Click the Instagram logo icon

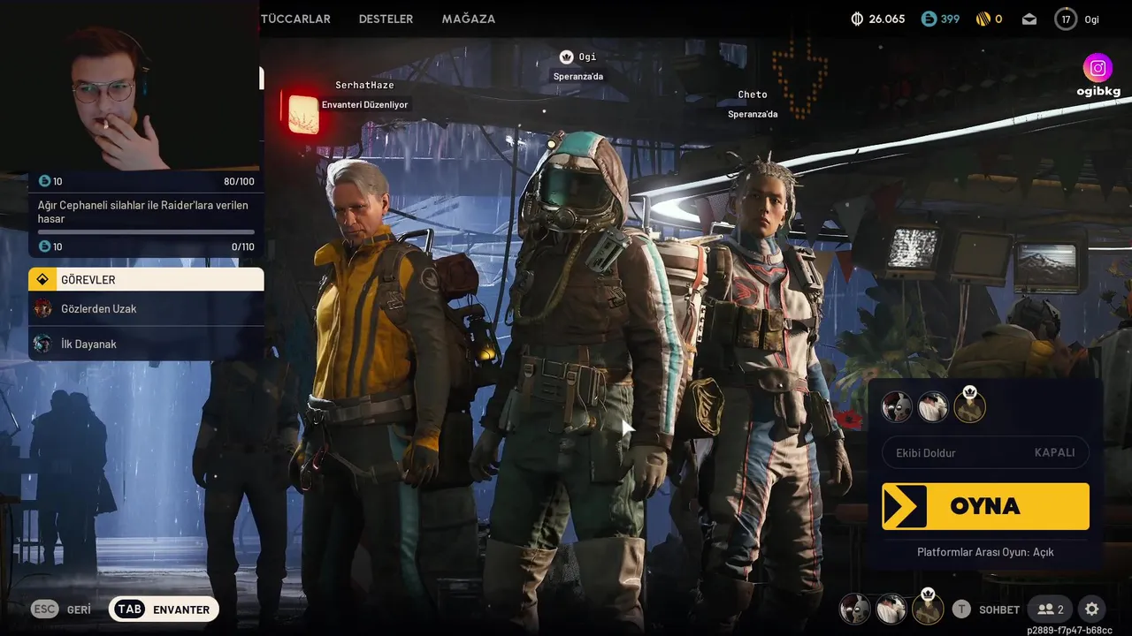pos(1098,68)
